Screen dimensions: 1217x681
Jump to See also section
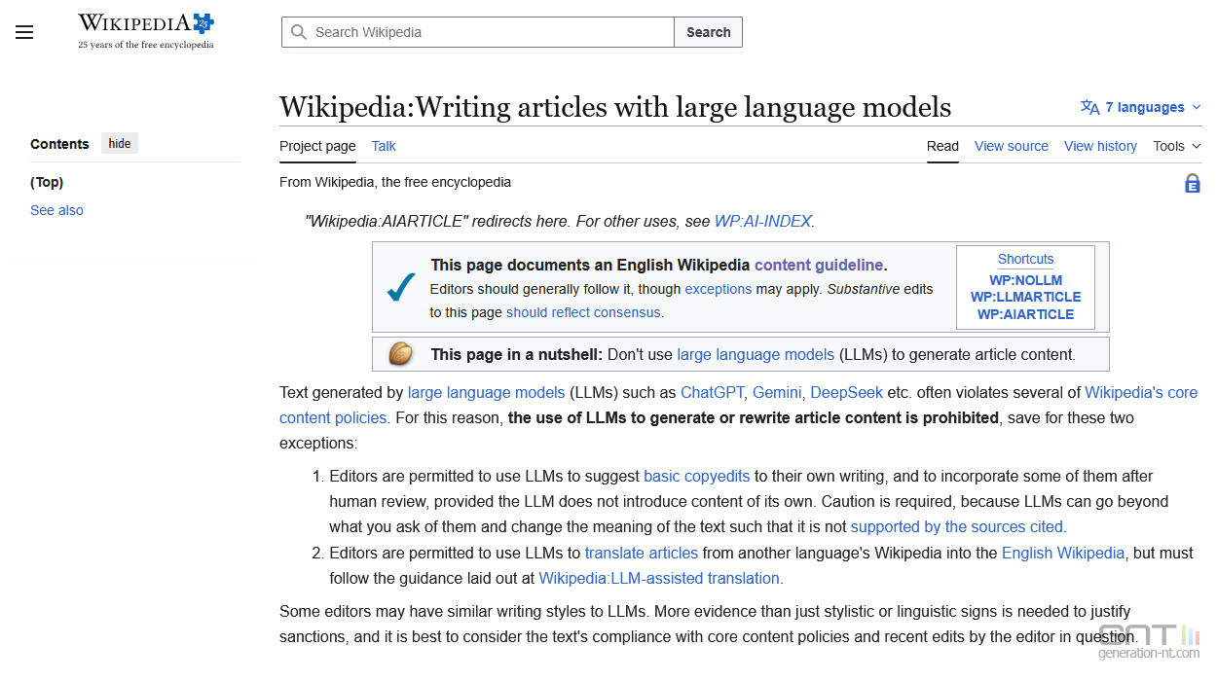point(56,210)
